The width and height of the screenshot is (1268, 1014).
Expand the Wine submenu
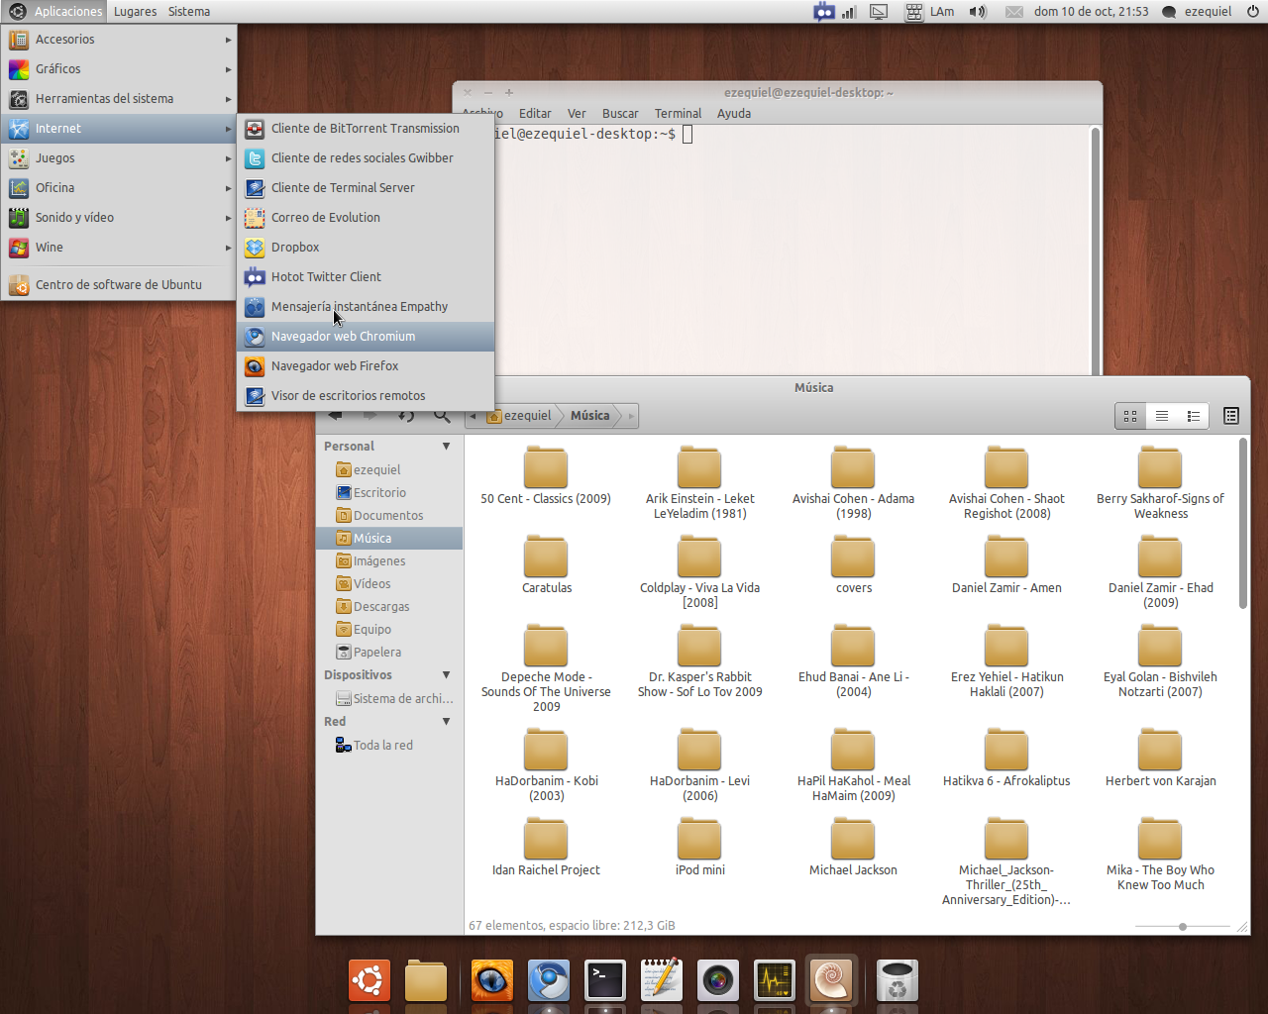[120, 248]
